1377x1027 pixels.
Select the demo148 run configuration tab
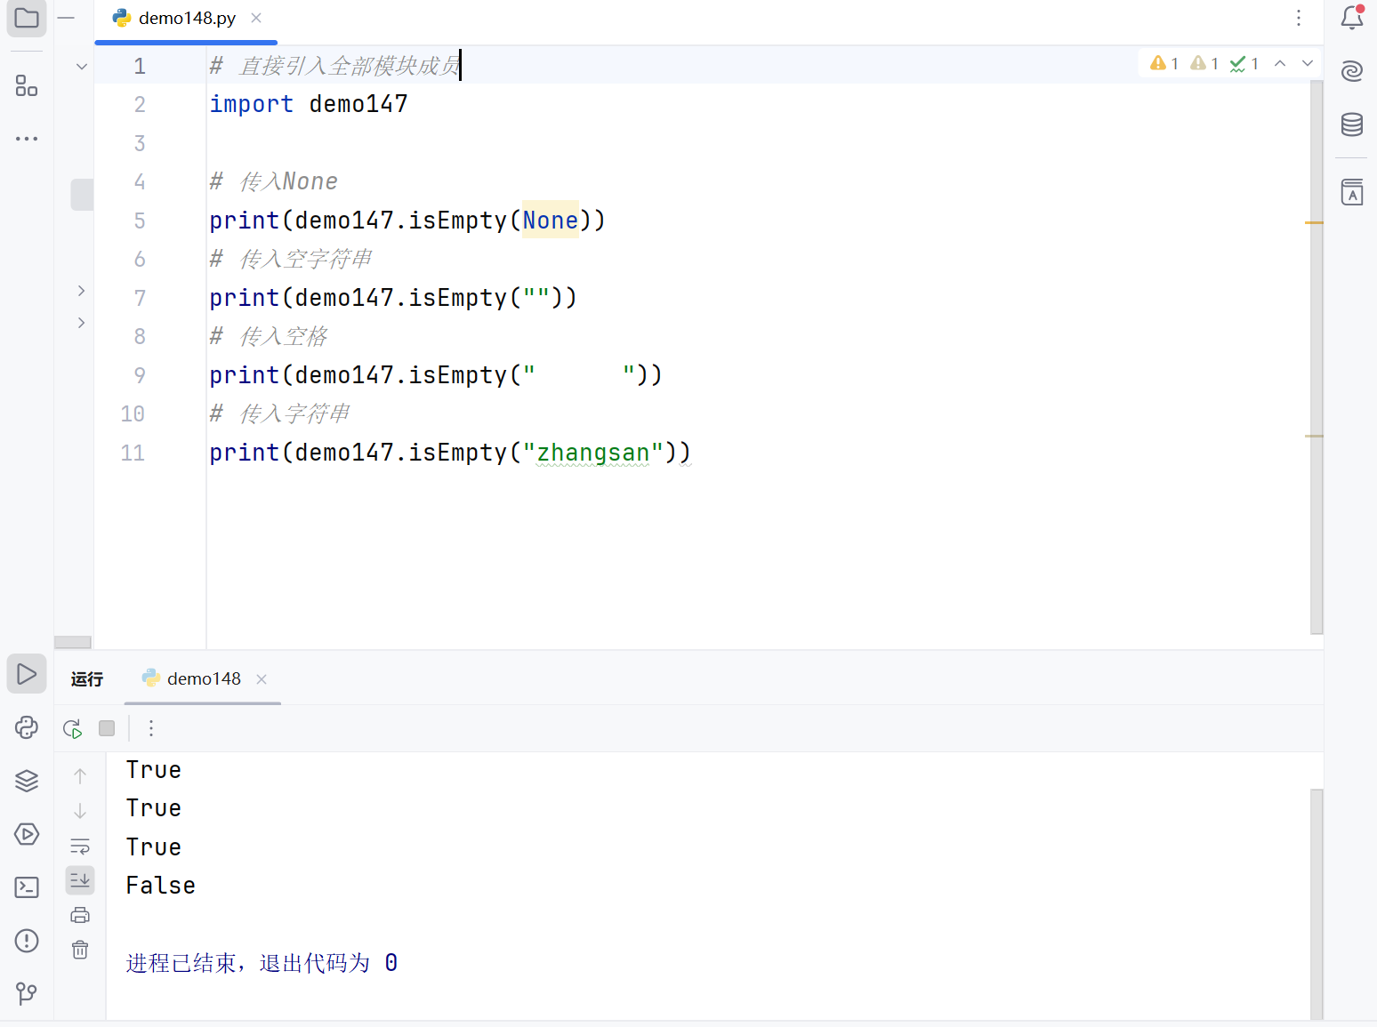tap(203, 678)
